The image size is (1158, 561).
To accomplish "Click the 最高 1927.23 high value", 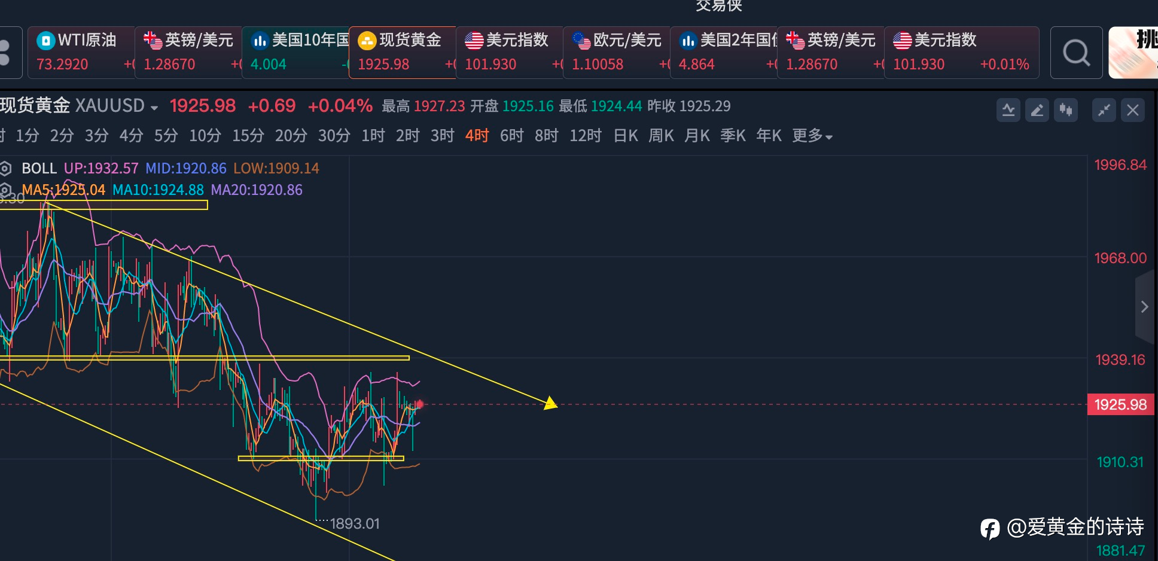I will tap(423, 106).
